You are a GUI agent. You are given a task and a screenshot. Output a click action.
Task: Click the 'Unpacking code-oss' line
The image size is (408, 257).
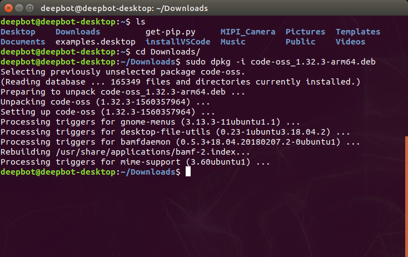[x=105, y=102]
